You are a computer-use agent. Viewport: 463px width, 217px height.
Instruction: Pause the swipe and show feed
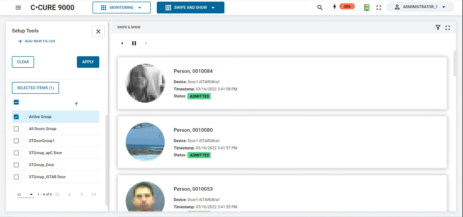[x=134, y=43]
